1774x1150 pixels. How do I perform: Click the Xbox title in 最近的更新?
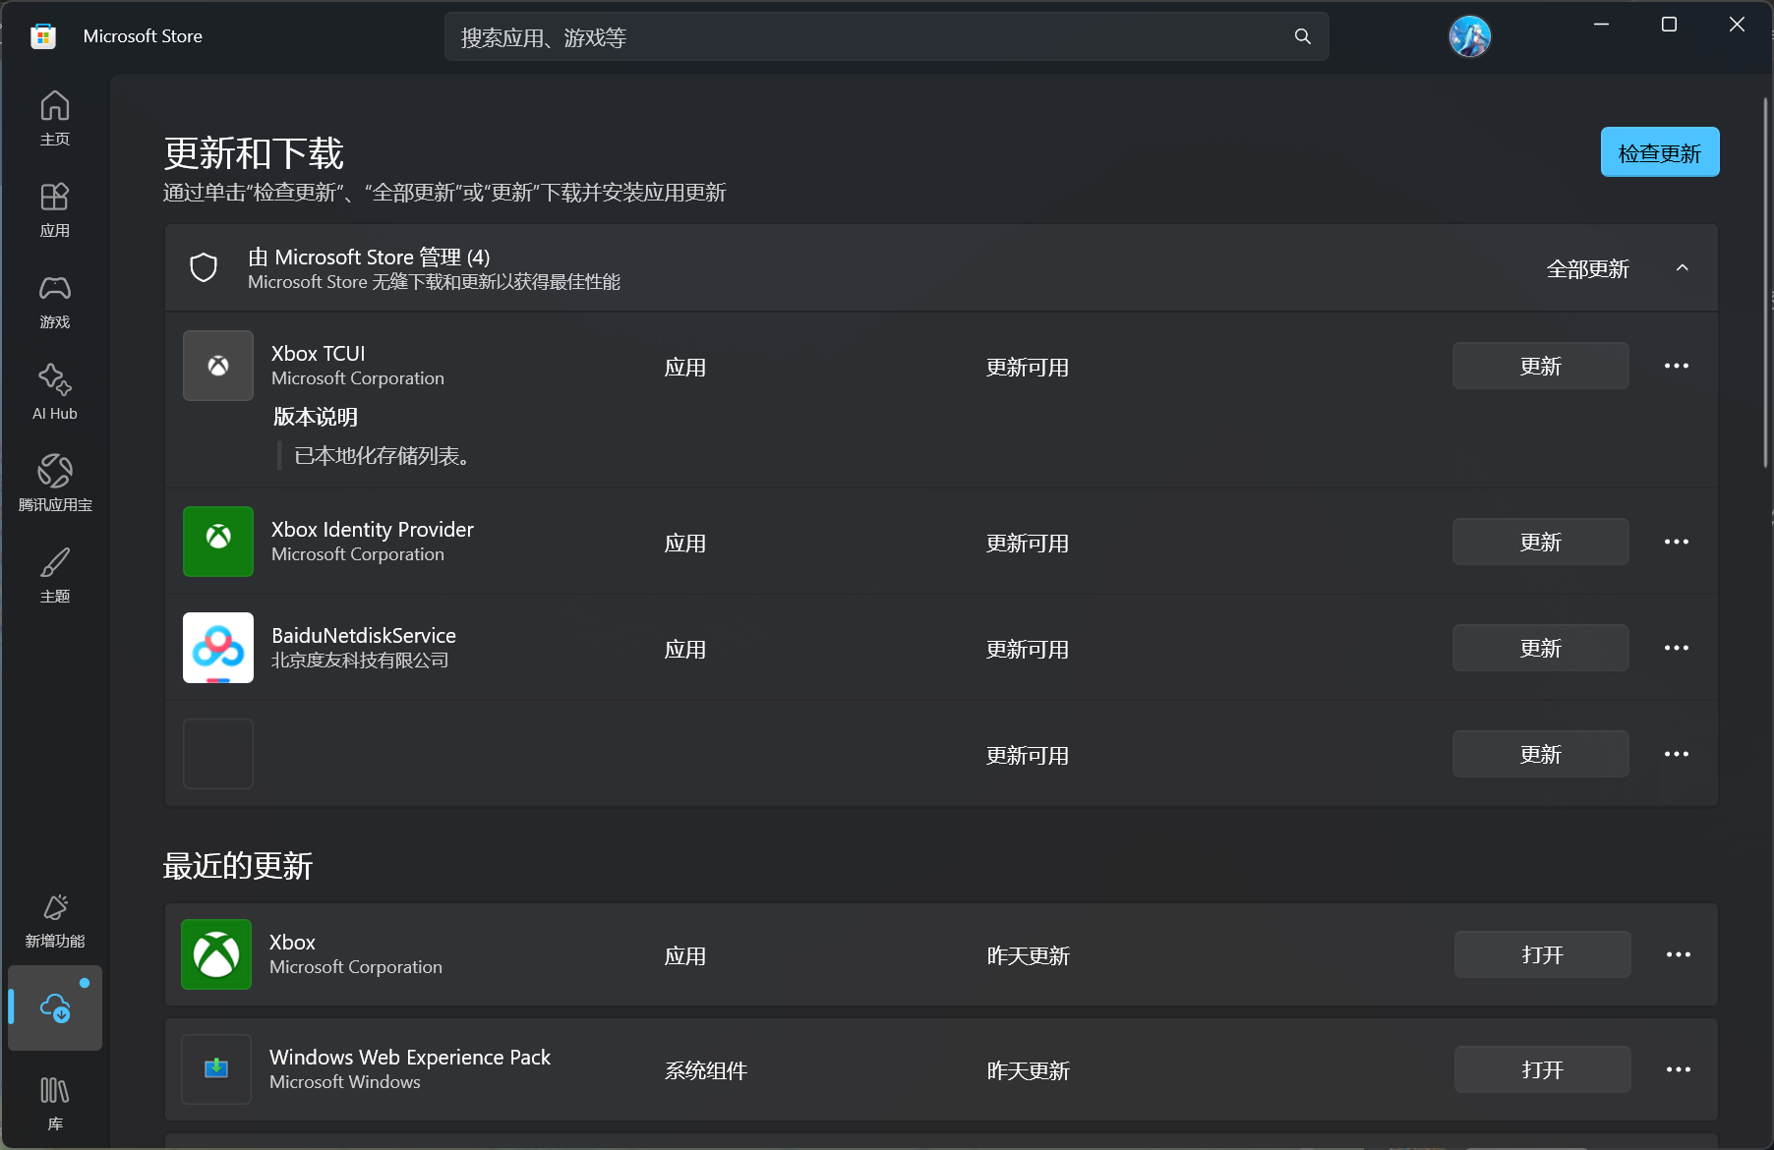coord(292,942)
